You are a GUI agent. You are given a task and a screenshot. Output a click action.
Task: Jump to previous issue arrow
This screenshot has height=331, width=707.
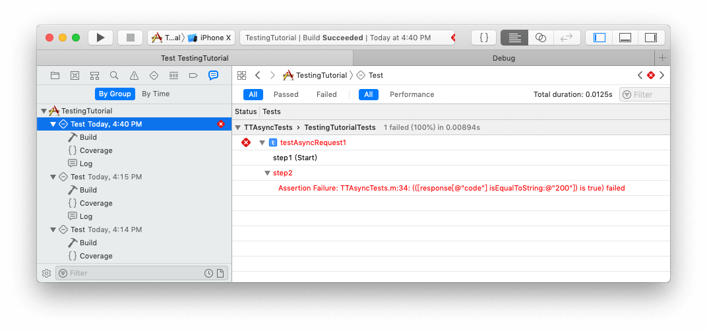[640, 75]
